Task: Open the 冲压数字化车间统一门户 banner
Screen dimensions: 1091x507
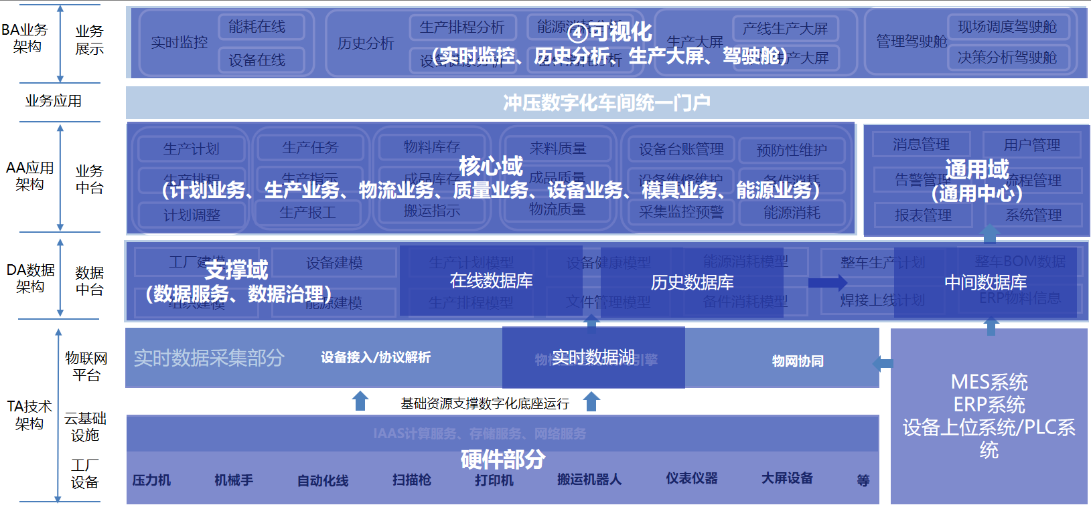Action: (607, 102)
